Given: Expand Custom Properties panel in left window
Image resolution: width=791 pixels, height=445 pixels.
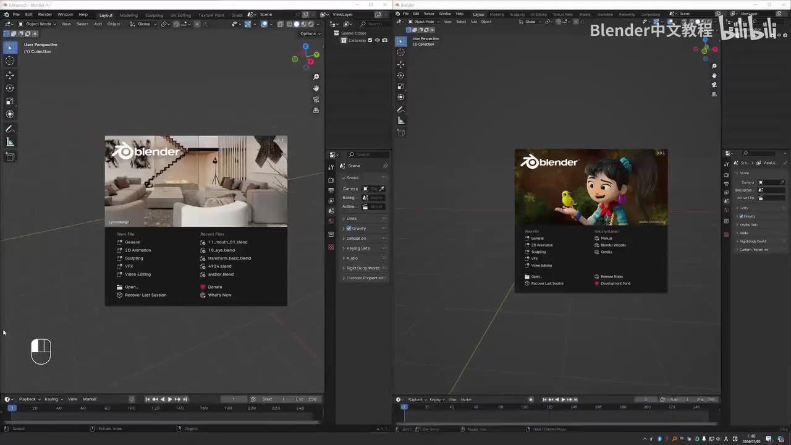Looking at the screenshot, I should click(x=365, y=278).
